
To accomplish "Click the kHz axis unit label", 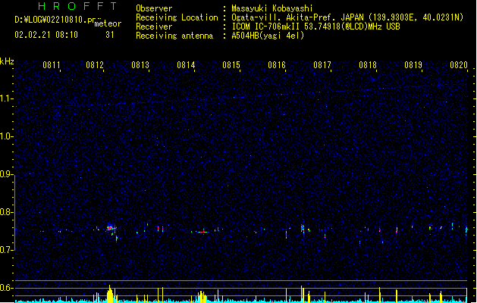I will pos(7,61).
